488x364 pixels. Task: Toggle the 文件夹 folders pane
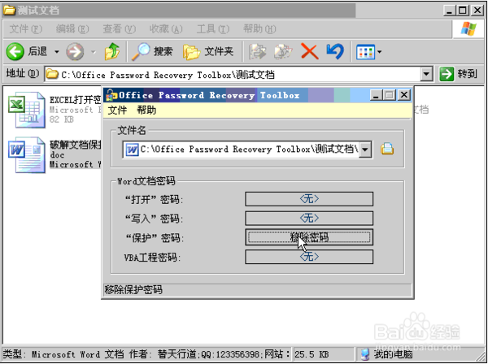pos(208,51)
